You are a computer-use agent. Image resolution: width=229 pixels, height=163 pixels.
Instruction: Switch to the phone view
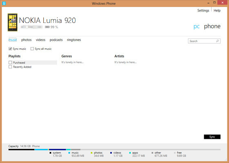pyautogui.click(x=212, y=26)
